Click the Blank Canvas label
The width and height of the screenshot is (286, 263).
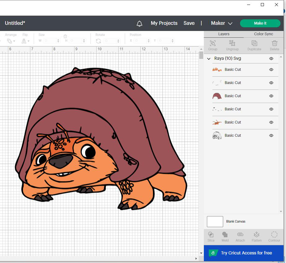click(x=236, y=221)
